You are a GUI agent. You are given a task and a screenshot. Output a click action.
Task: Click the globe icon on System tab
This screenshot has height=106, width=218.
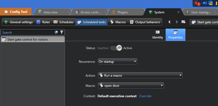point(151,12)
